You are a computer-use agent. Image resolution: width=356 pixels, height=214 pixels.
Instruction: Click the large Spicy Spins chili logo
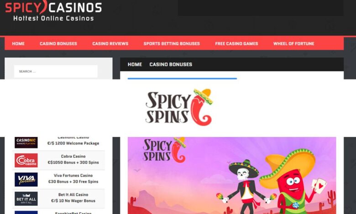click(x=179, y=107)
